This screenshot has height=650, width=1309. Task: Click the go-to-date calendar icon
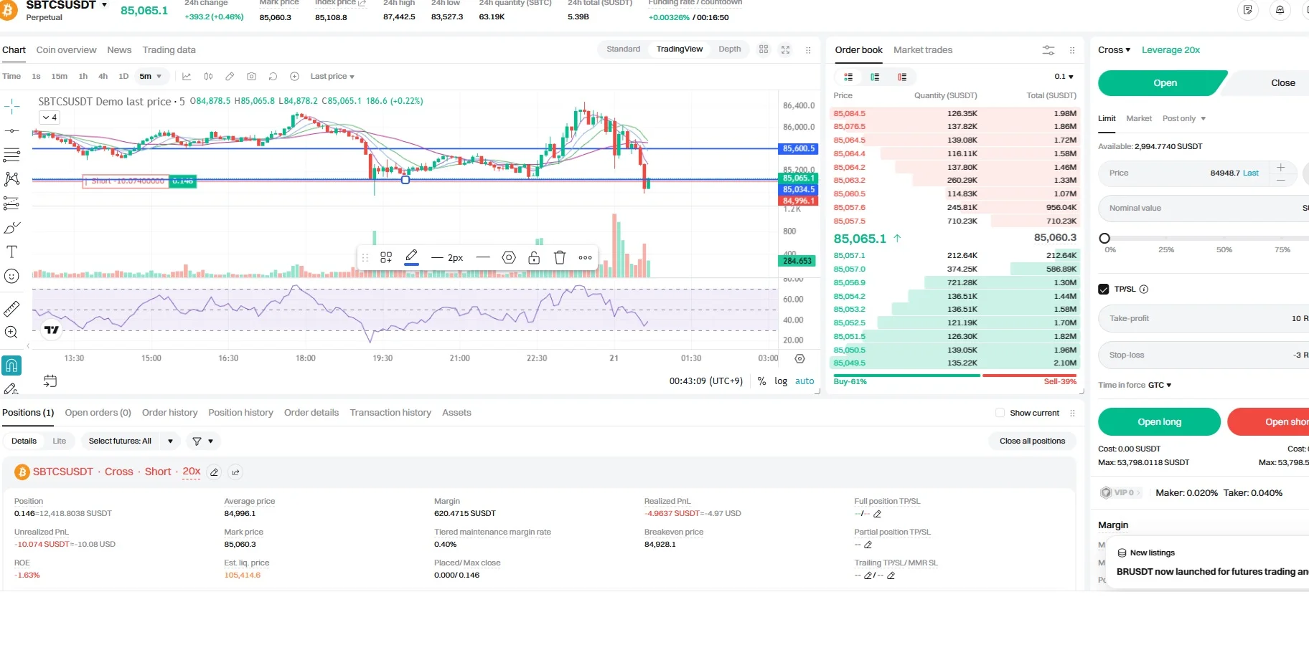50,381
